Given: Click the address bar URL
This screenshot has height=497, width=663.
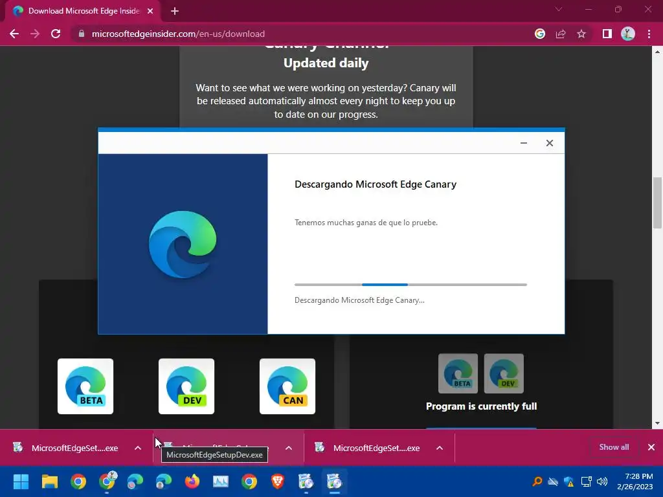Looking at the screenshot, I should (x=178, y=34).
